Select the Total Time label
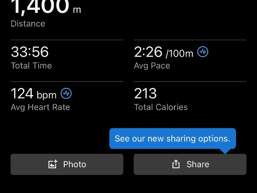Screen dimensions: 257x193 pyautogui.click(x=31, y=66)
